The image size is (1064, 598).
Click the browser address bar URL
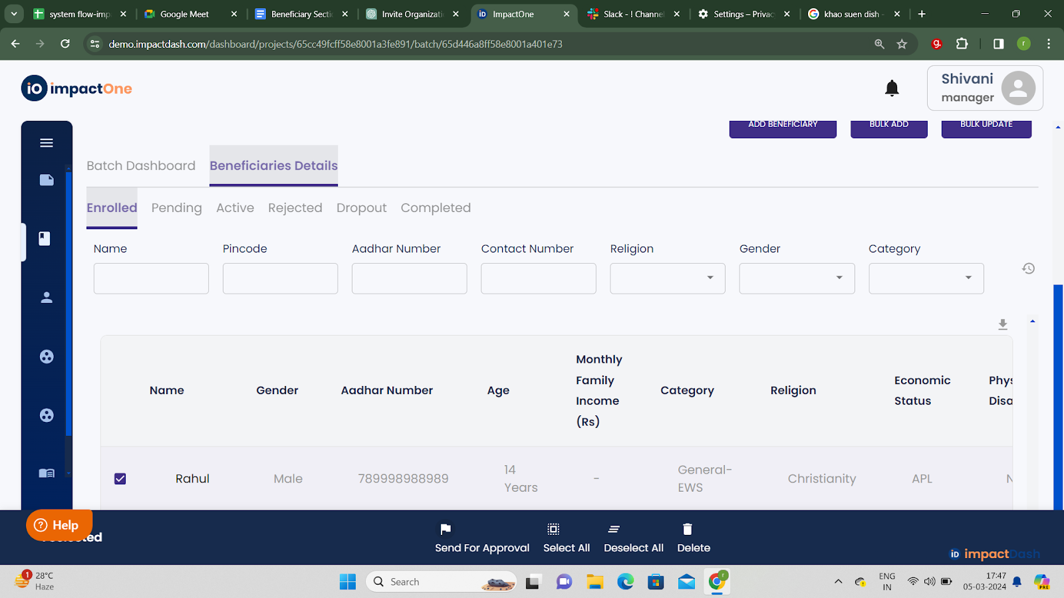335,44
